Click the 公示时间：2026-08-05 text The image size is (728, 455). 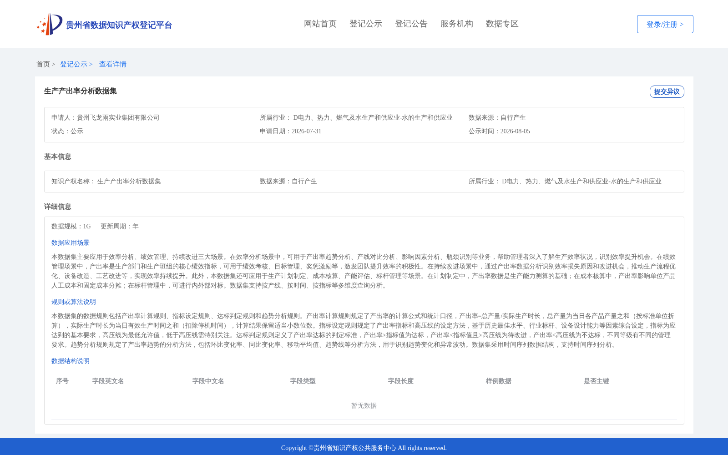[499, 131]
